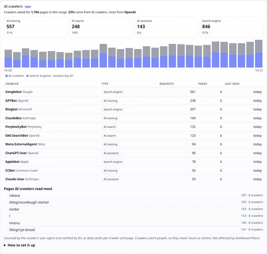
Task: Click the AI training tag in GPTBot row
Action: tap(111, 101)
